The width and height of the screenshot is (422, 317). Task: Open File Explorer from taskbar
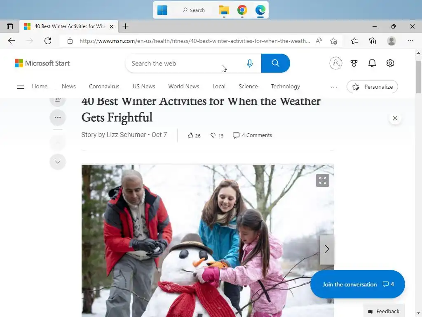click(224, 10)
